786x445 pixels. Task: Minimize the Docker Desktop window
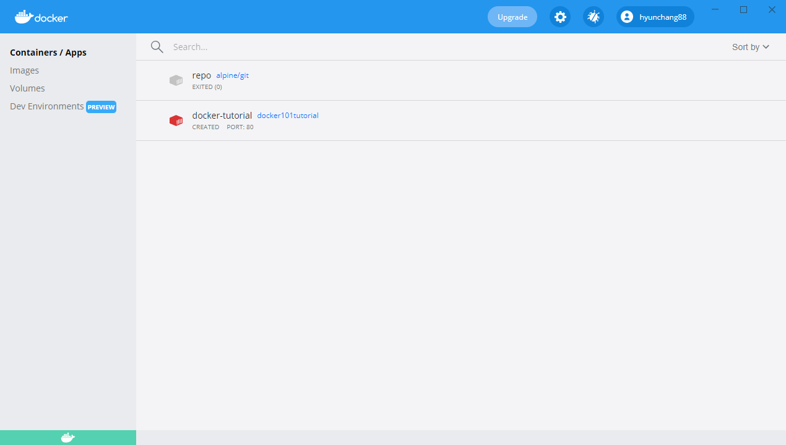pyautogui.click(x=715, y=9)
